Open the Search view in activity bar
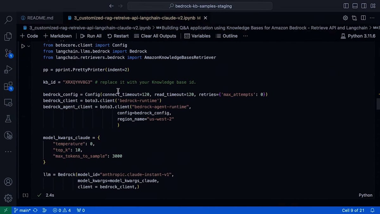The image size is (380, 214). pos(8,20)
